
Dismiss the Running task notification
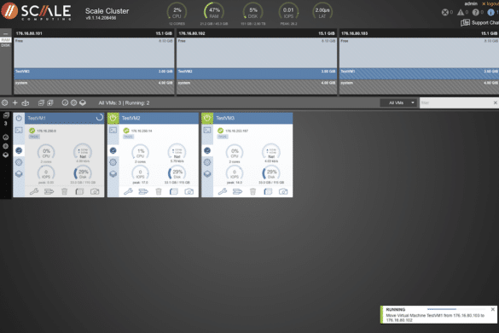(493, 309)
